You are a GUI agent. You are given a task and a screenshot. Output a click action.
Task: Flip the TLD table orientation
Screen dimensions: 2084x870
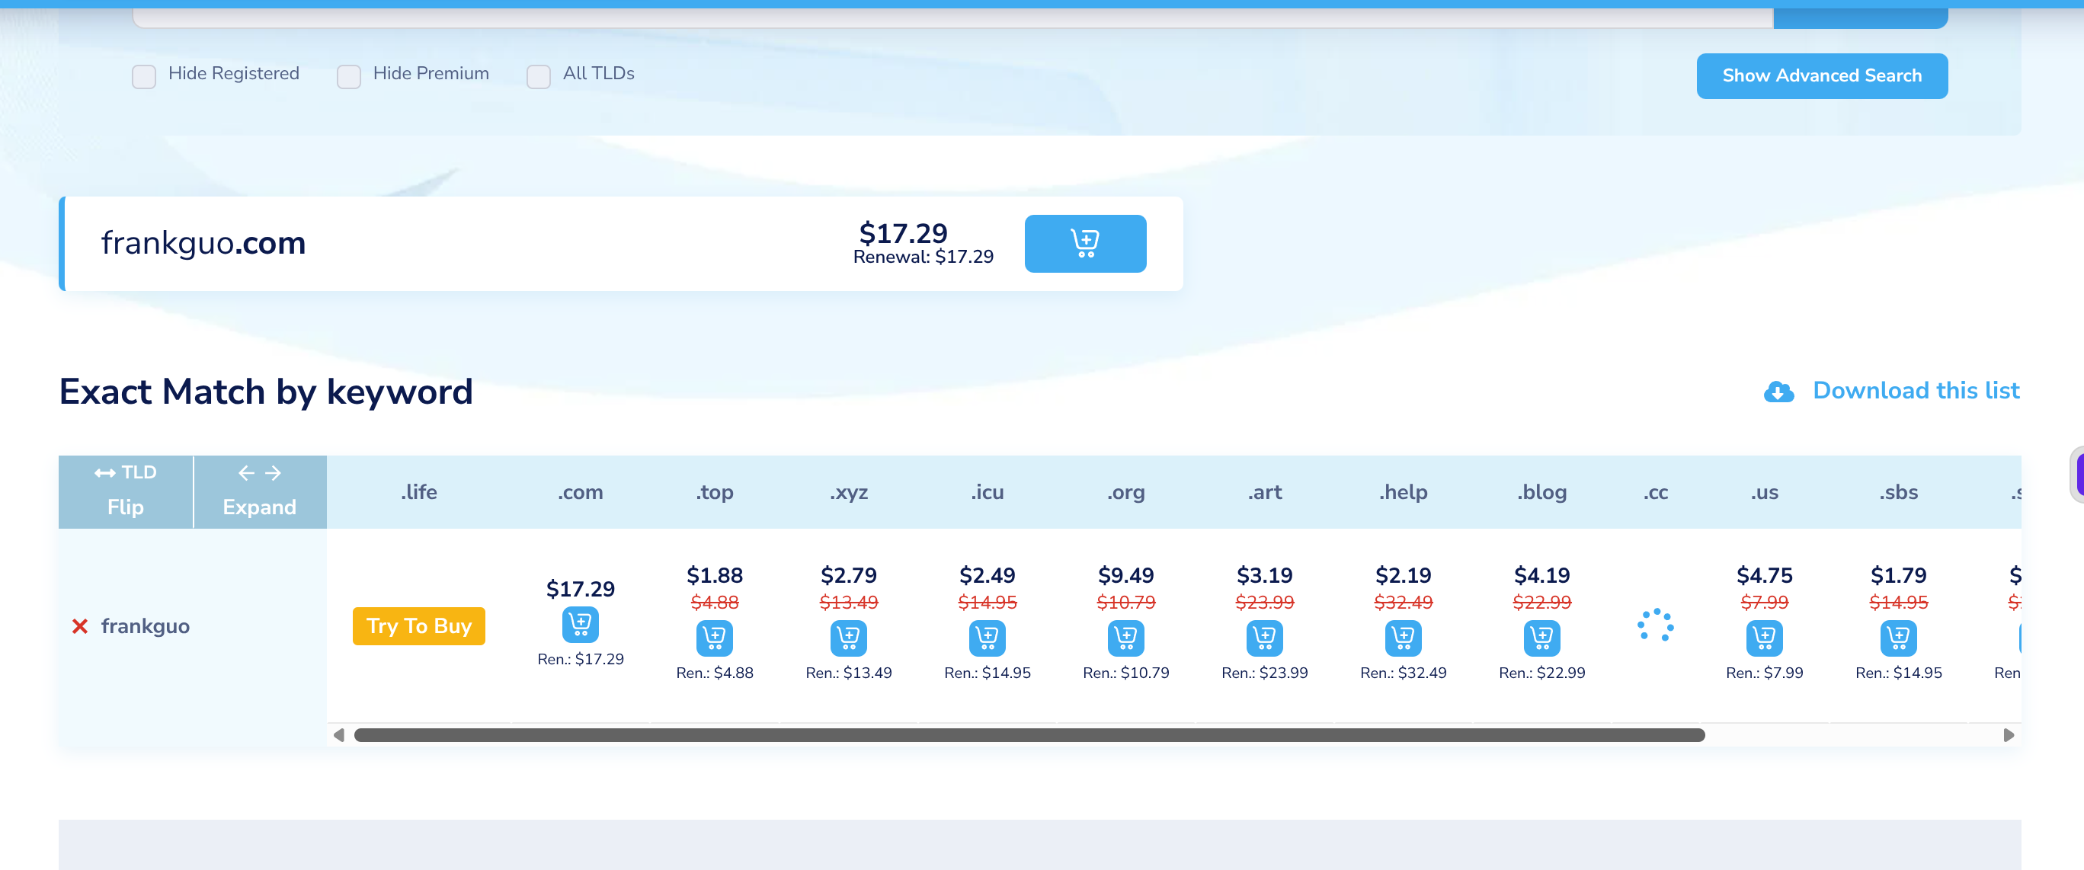click(126, 491)
